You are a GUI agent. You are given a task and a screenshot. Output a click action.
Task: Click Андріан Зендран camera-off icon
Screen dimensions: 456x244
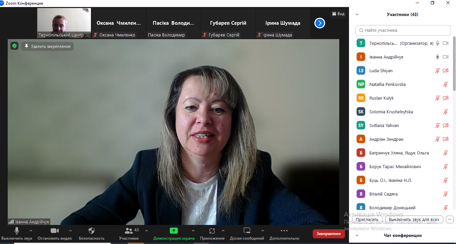[x=446, y=139]
